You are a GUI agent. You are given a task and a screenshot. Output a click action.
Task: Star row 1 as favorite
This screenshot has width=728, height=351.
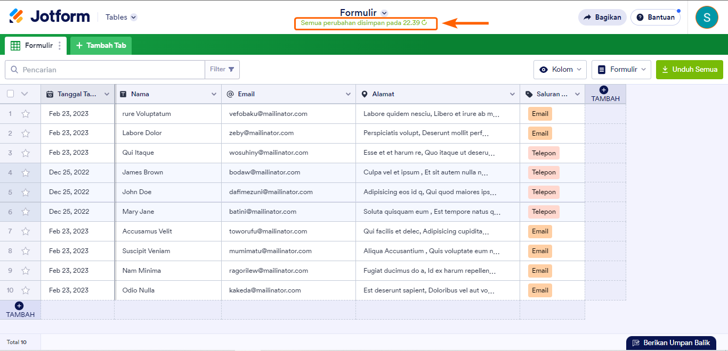tap(26, 114)
